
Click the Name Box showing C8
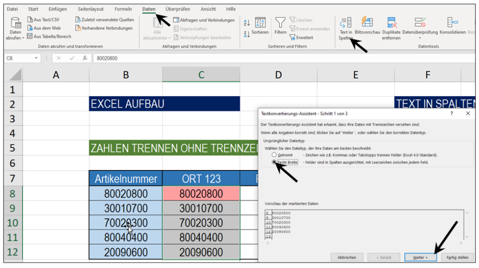pos(19,58)
